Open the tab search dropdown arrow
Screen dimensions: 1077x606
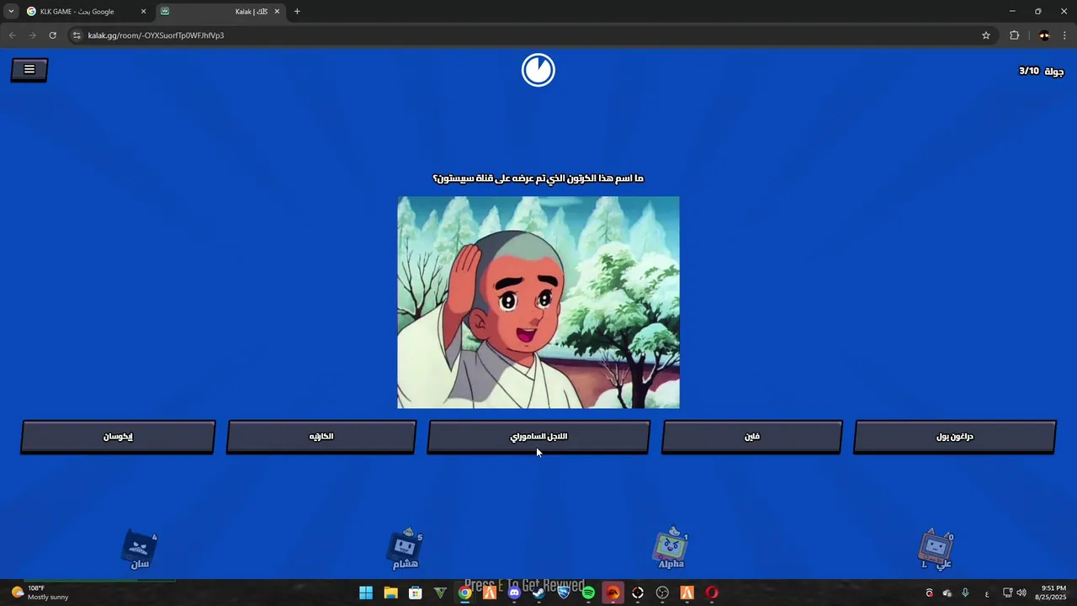click(11, 12)
